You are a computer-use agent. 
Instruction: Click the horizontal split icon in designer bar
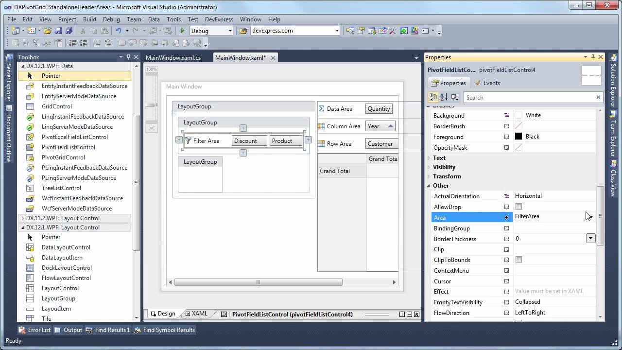click(410, 315)
